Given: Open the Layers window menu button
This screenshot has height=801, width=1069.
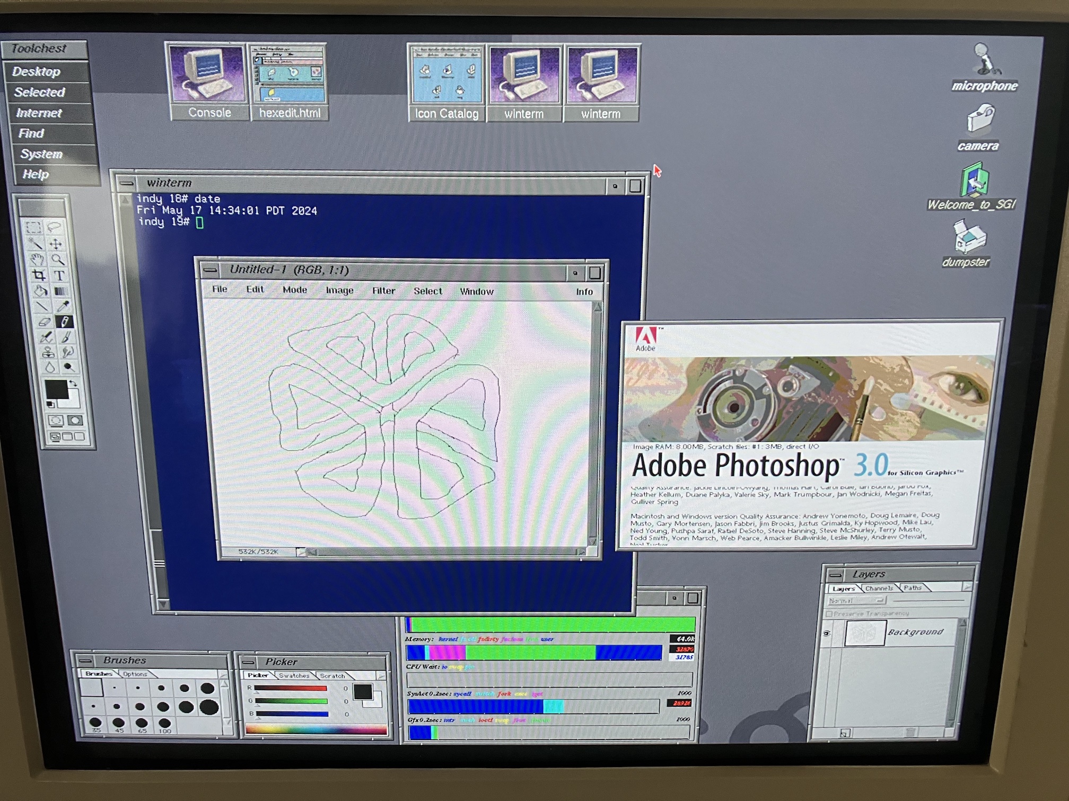Looking at the screenshot, I should coord(836,575).
